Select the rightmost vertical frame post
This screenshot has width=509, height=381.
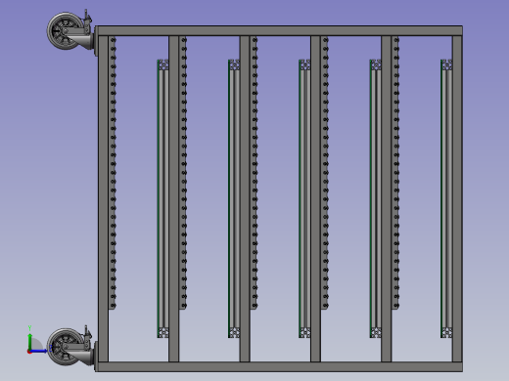457,199
